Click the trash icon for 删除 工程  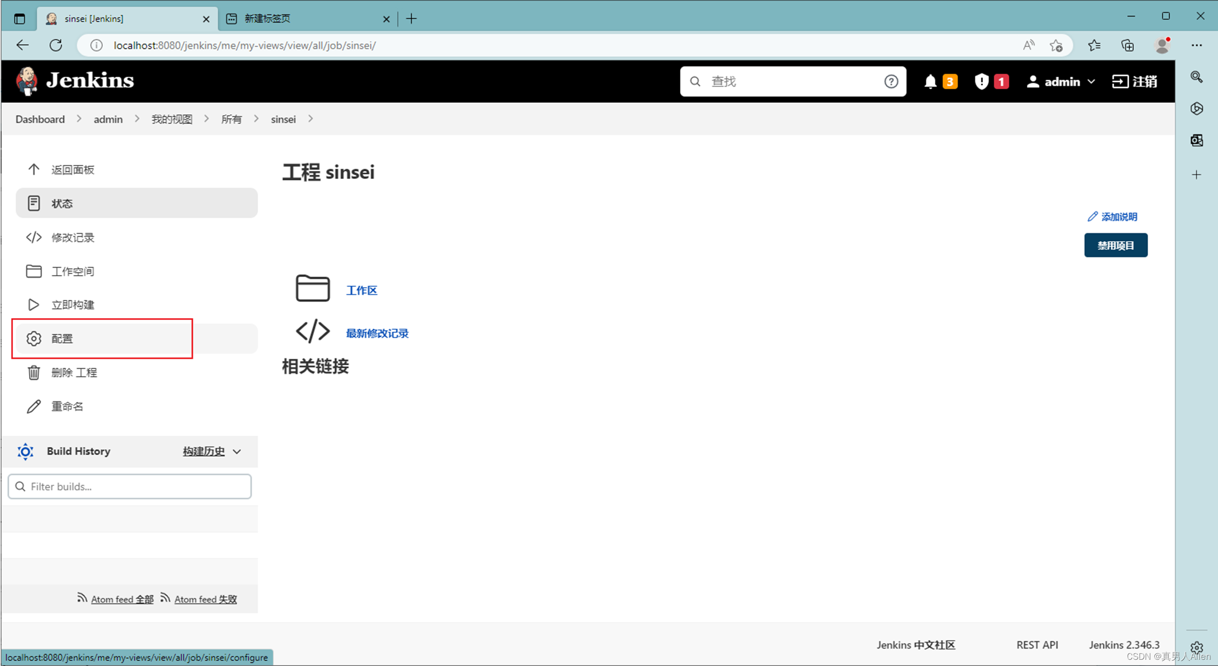click(x=34, y=373)
